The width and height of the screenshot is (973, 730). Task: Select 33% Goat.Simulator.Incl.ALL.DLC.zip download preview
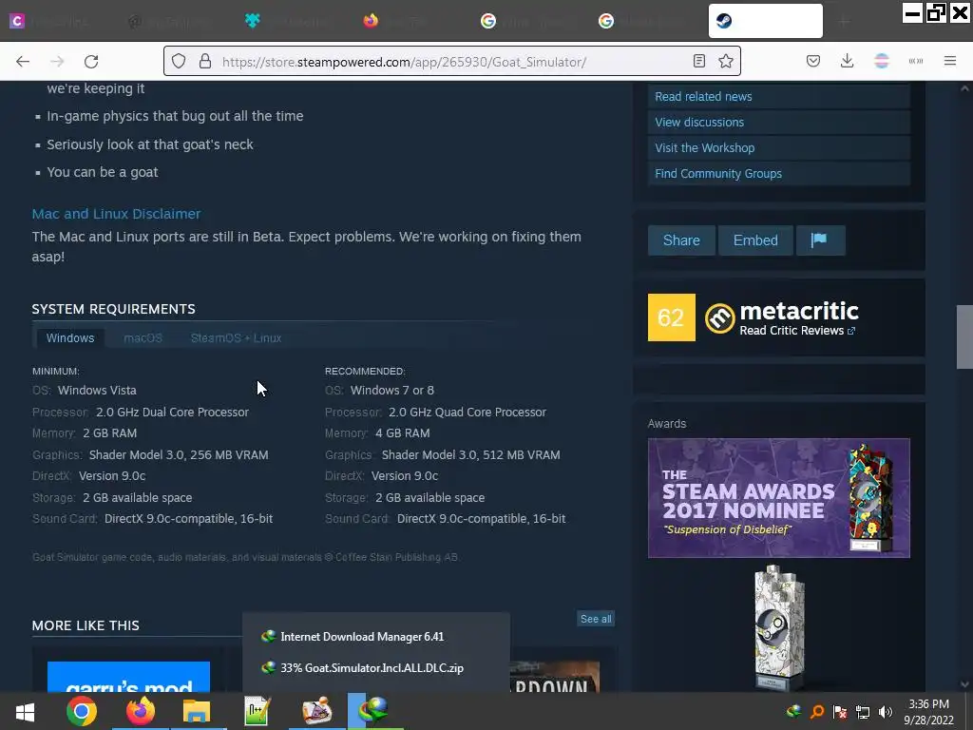pos(376,668)
